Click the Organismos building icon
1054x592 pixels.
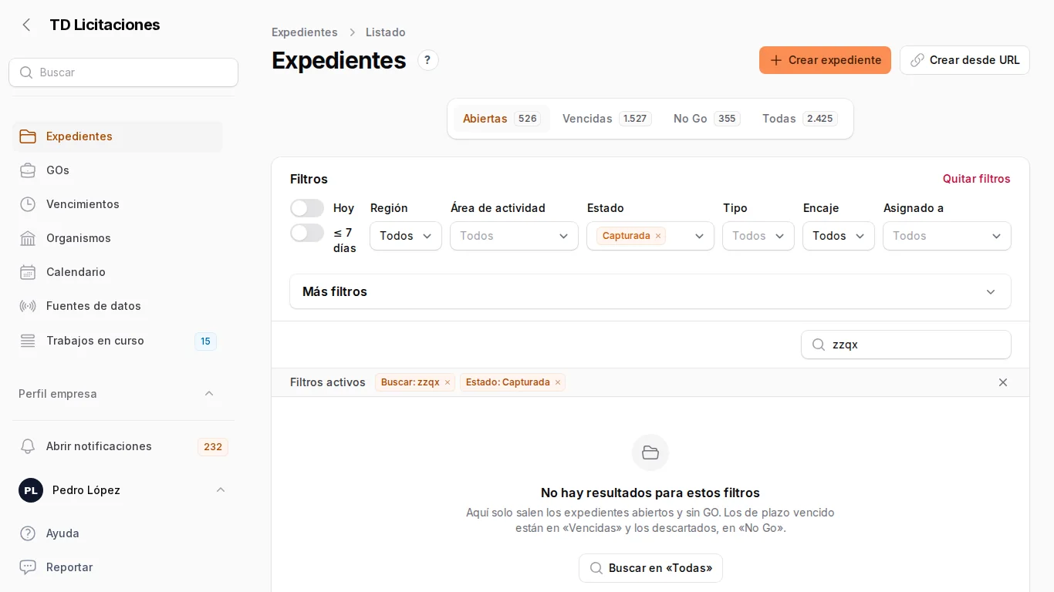[x=28, y=238]
